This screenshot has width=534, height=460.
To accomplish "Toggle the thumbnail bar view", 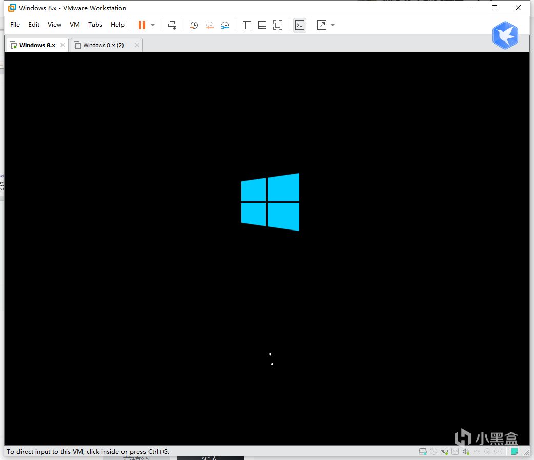I will [262, 25].
